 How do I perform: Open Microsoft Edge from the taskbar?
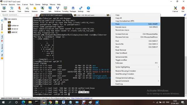tap(23, 102)
